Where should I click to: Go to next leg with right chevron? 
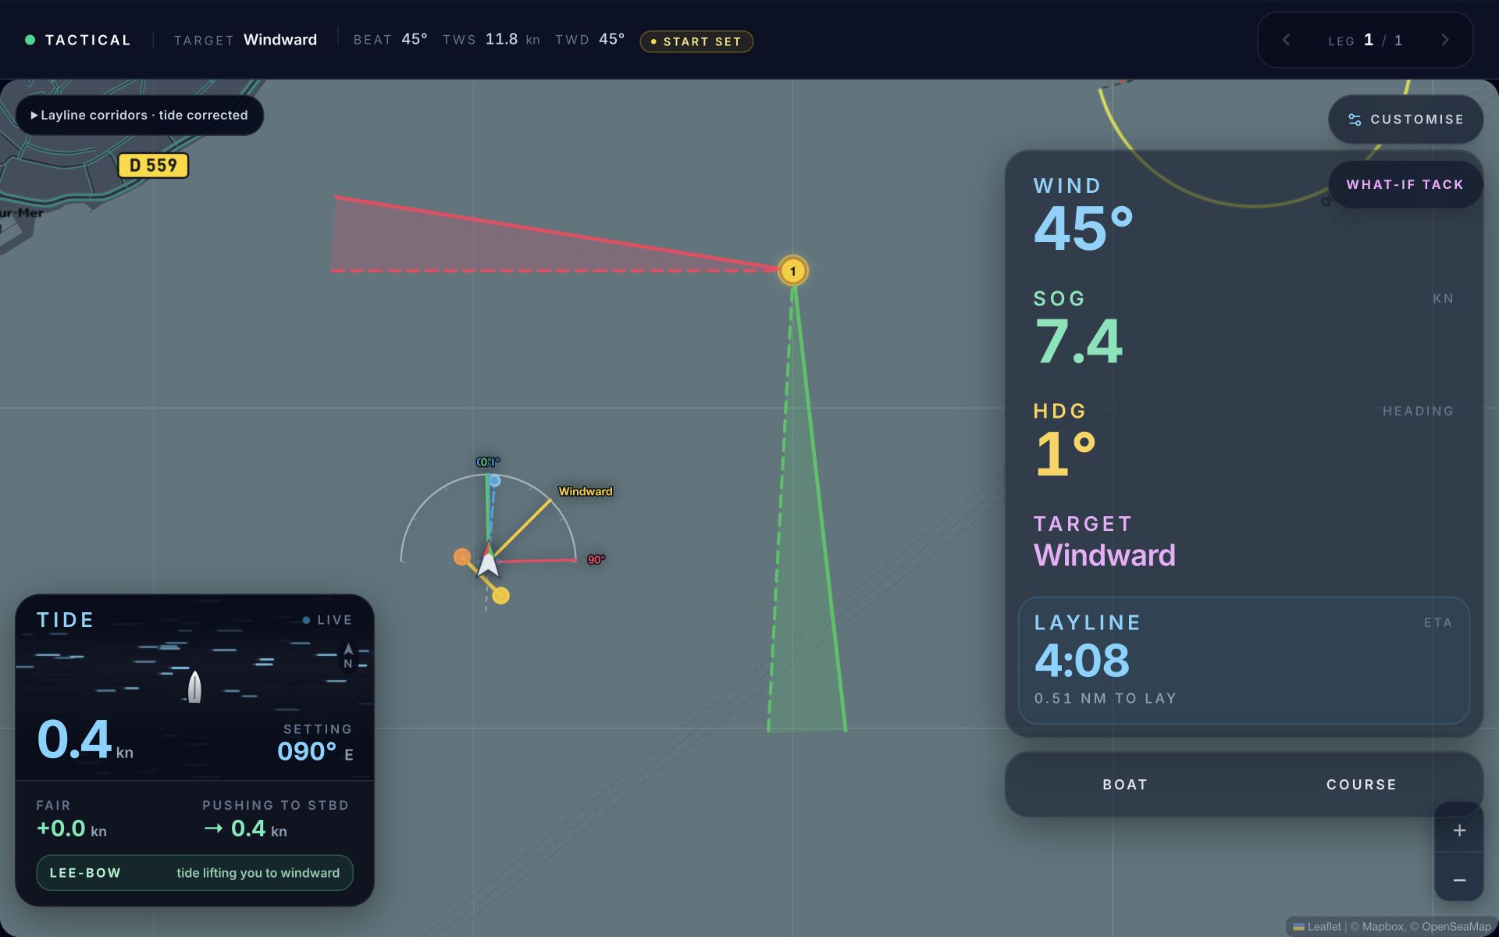[x=1445, y=40]
